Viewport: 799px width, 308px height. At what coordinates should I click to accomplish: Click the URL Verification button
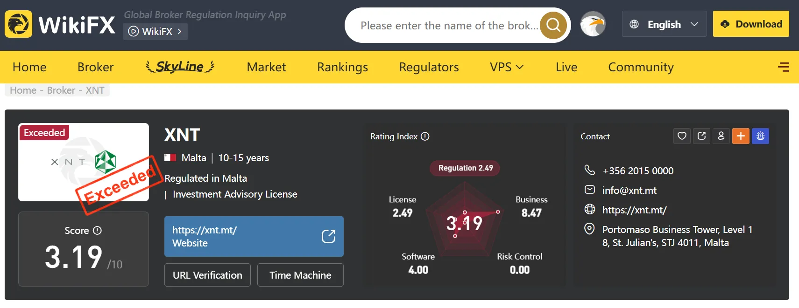tap(207, 275)
